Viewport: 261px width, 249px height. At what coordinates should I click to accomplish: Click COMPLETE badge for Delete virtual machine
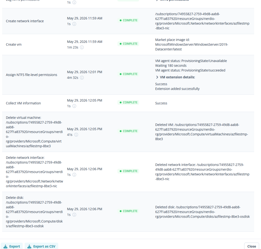128,131
